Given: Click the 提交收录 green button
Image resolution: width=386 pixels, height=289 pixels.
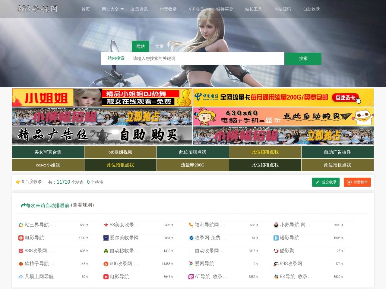Looking at the screenshot, I should pyautogui.click(x=326, y=182).
